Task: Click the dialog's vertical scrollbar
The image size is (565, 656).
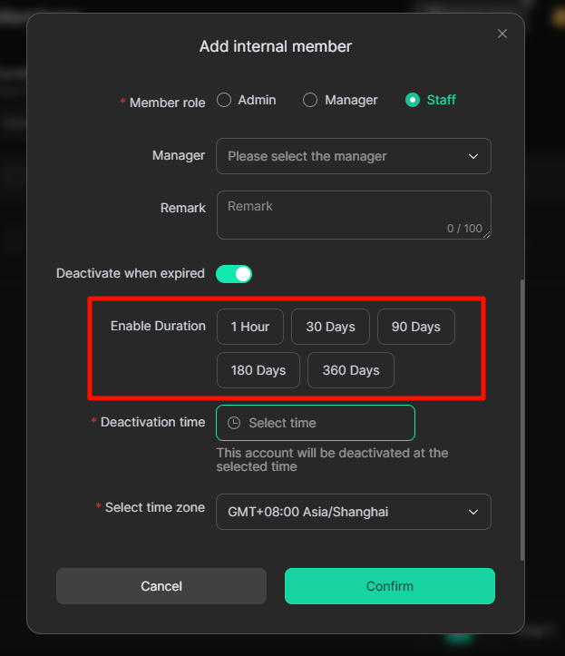Action: point(521,417)
